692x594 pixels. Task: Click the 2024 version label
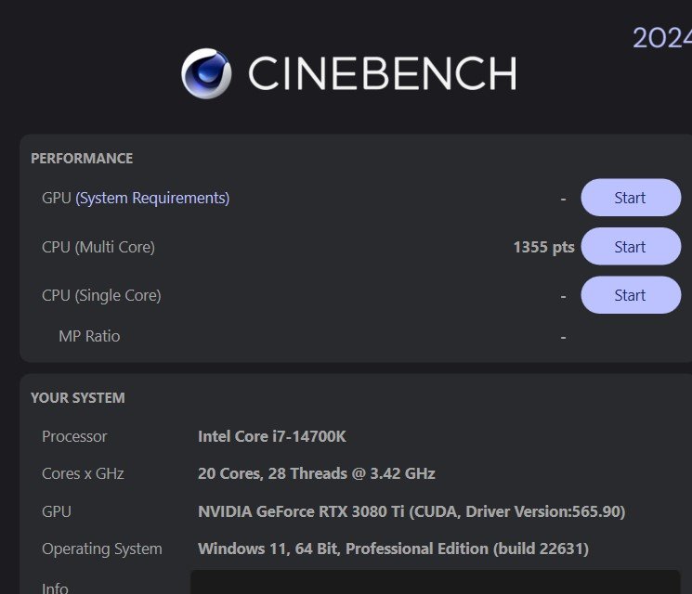tap(662, 38)
